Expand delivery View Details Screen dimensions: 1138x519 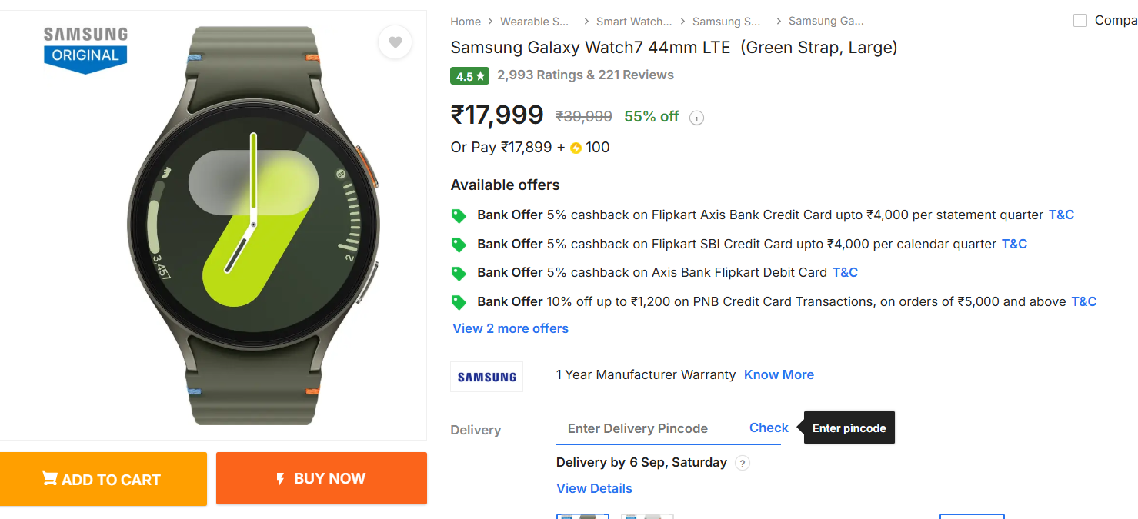[594, 488]
